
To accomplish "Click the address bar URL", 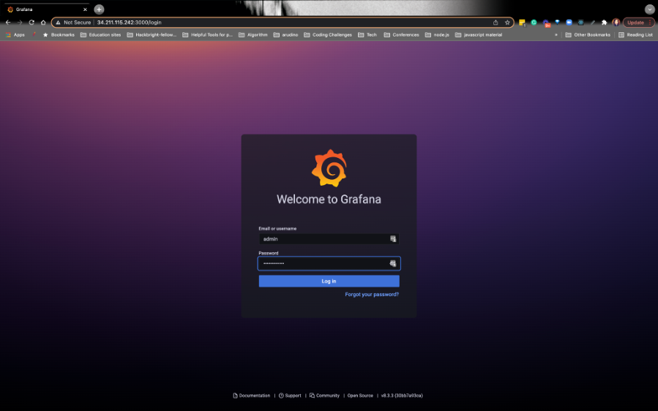I will pos(130,22).
